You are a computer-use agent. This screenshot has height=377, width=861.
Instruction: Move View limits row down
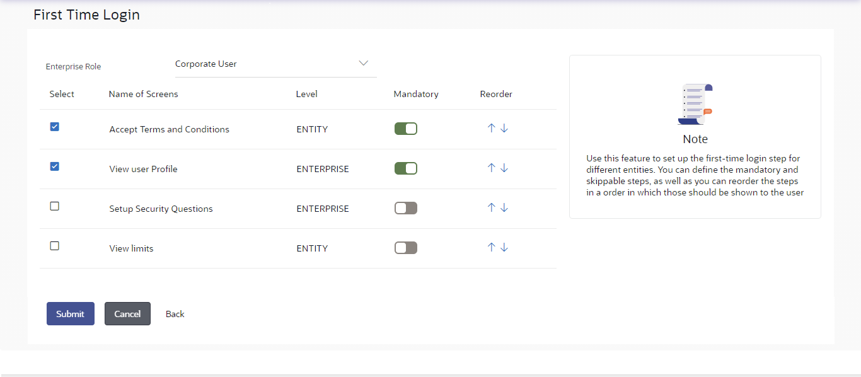[x=504, y=247]
